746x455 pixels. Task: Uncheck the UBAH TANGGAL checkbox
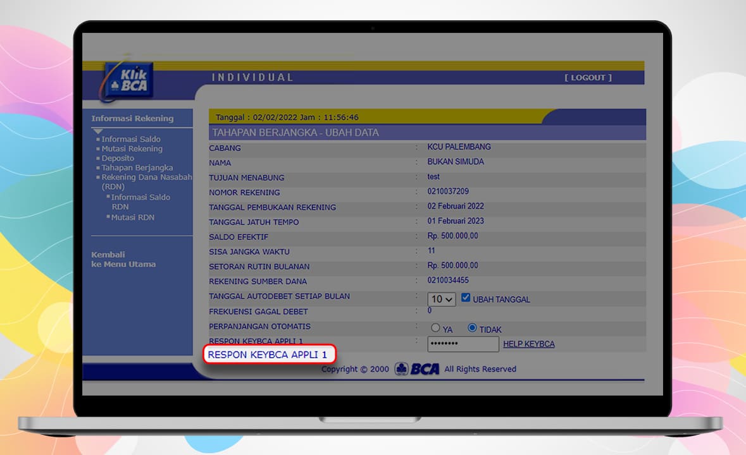(x=466, y=298)
